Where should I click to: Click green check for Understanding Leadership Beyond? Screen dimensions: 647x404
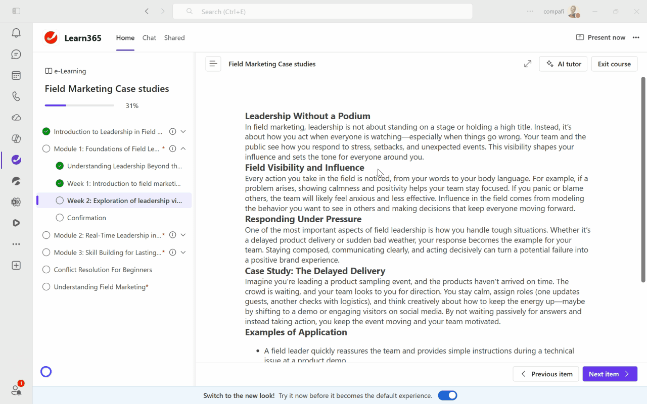point(60,166)
